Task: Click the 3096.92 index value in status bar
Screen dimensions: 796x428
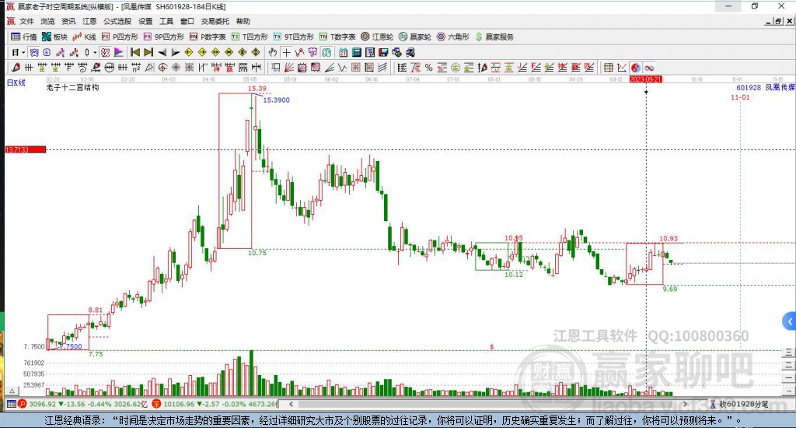Action: (42, 404)
